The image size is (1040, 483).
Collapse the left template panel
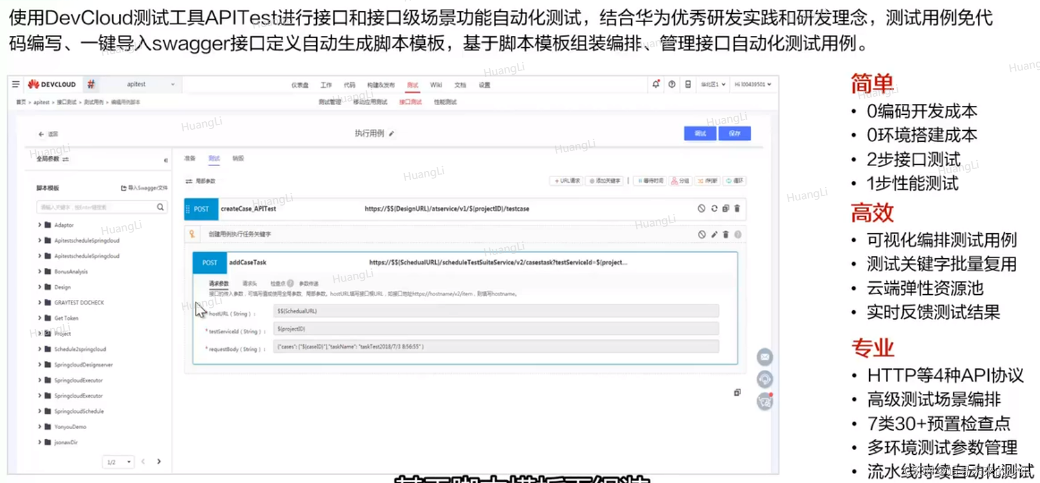pyautogui.click(x=166, y=160)
